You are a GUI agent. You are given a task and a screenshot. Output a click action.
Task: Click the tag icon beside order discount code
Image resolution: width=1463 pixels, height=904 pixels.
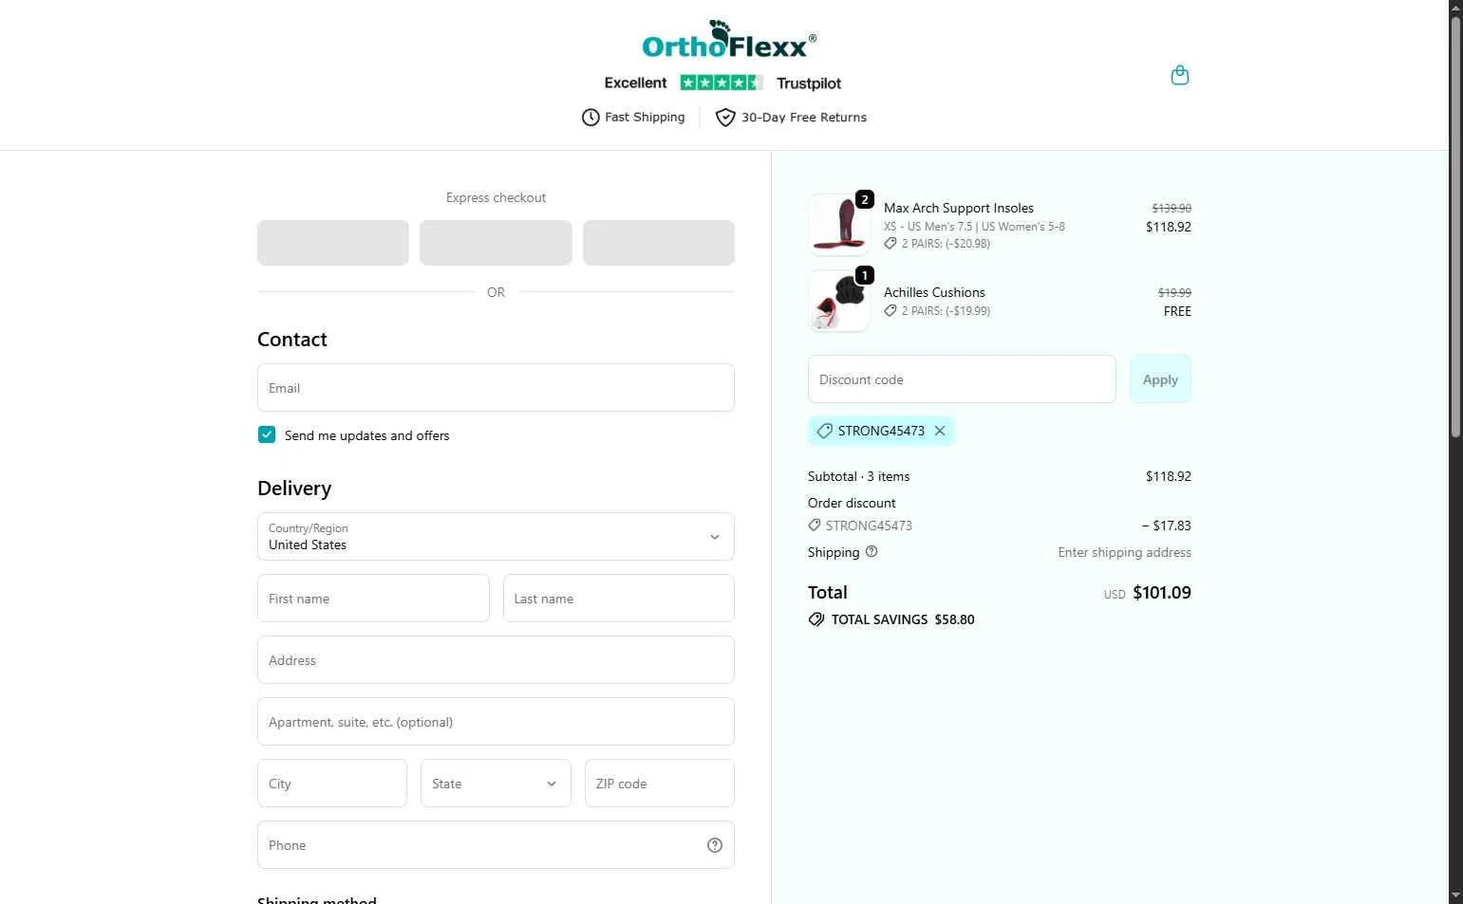[x=815, y=526]
